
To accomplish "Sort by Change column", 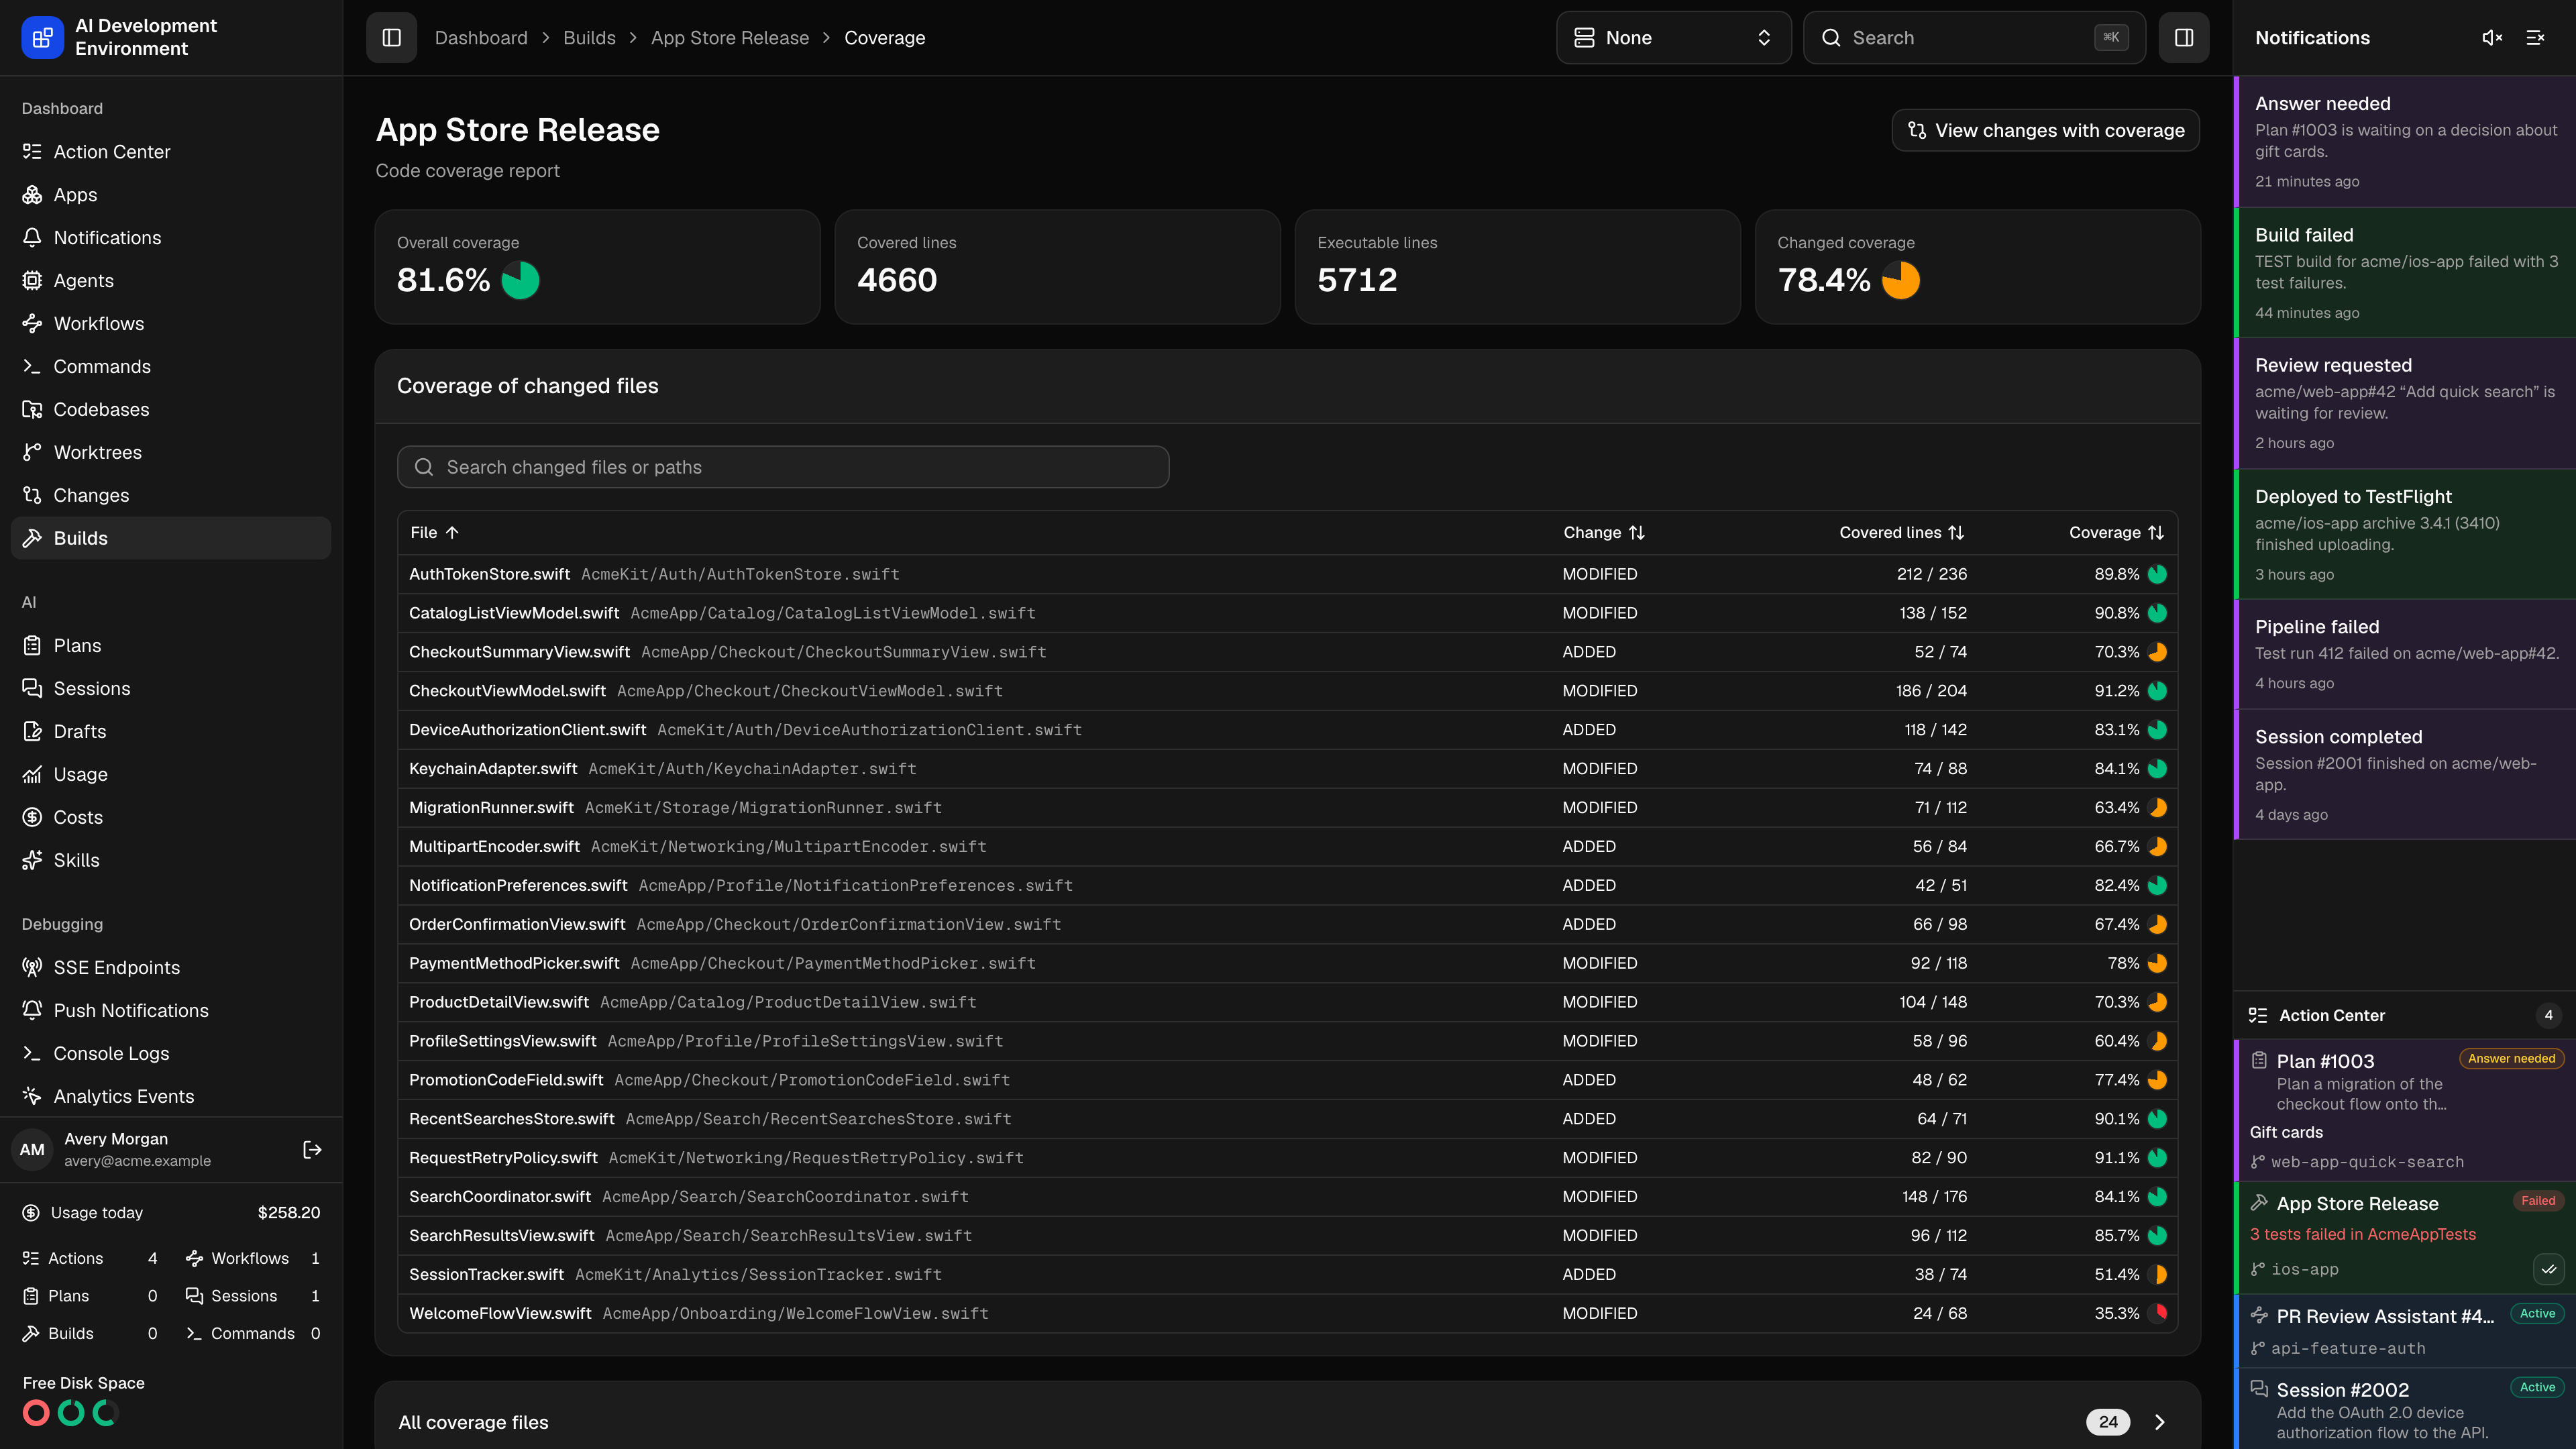I will pos(1604,533).
